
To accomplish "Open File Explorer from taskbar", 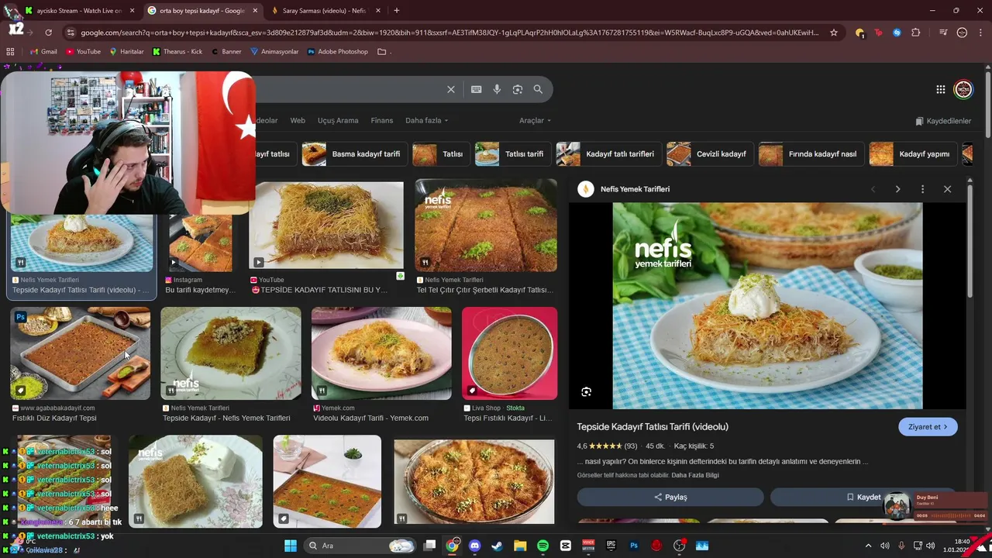I will coord(520,546).
